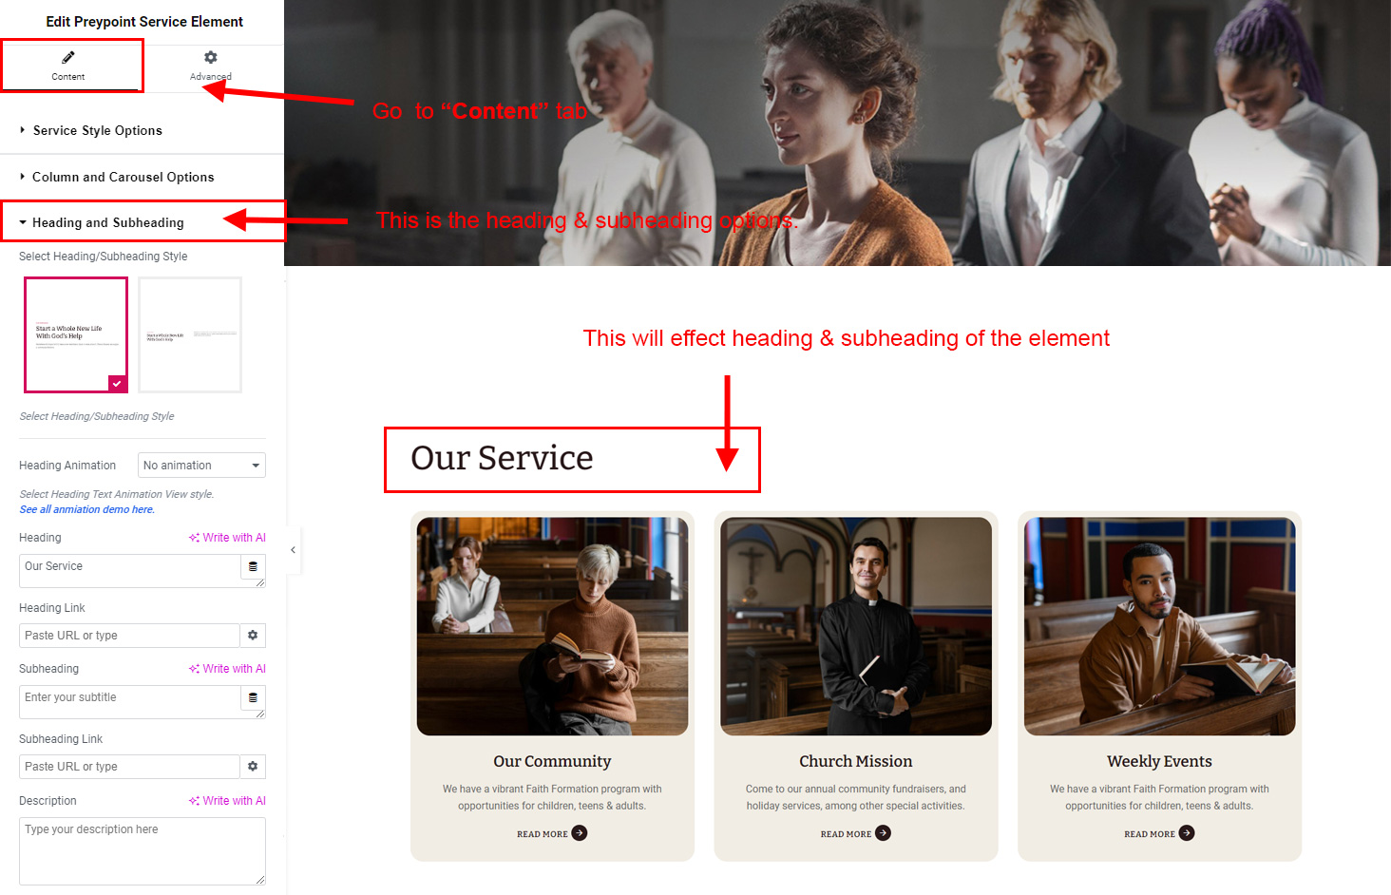Click Weekly Events read more arrow icon
Image resolution: width=1391 pixels, height=895 pixels.
pyautogui.click(x=1187, y=833)
